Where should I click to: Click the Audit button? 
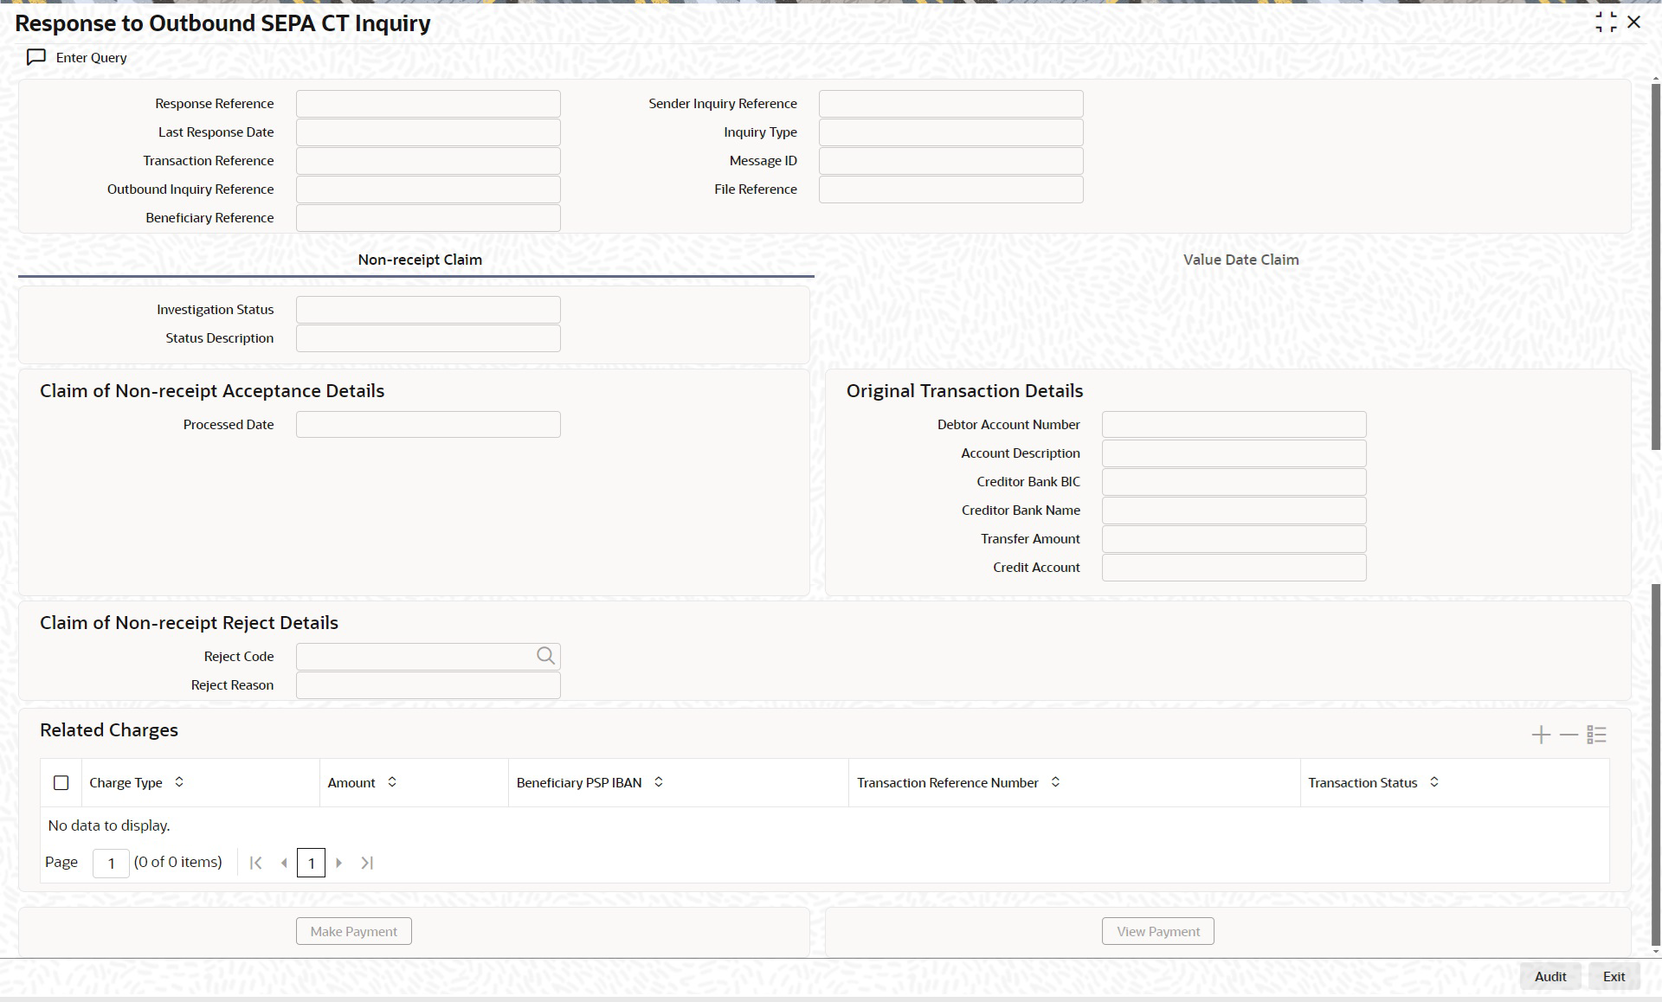click(1549, 976)
